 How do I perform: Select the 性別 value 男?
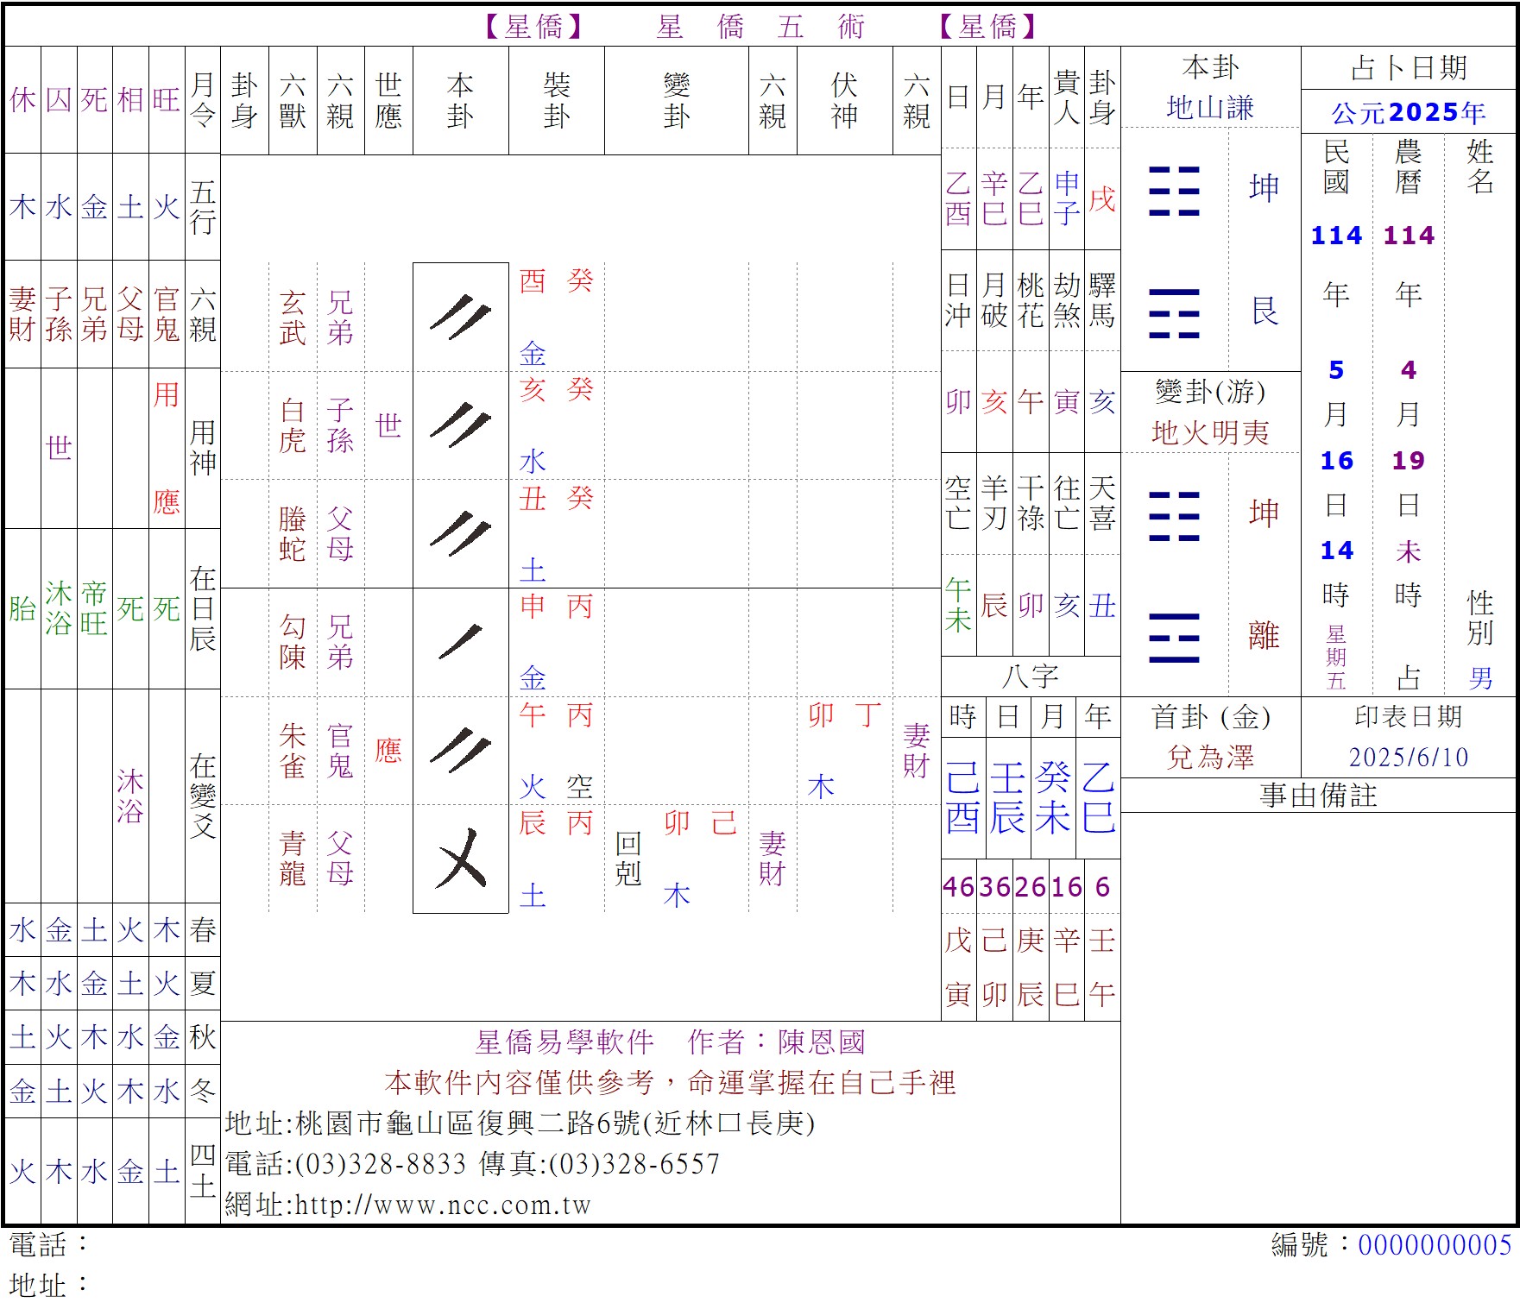[1480, 678]
